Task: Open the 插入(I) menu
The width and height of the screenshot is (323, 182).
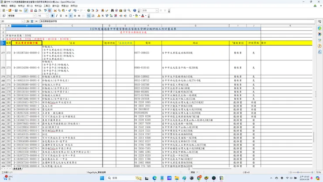Action: (x=30, y=6)
